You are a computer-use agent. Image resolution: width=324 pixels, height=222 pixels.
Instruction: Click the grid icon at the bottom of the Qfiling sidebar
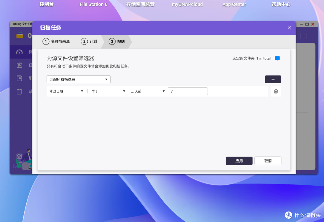pos(19,156)
